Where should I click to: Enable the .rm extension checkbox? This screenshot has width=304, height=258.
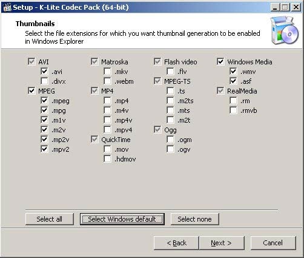coord(233,100)
